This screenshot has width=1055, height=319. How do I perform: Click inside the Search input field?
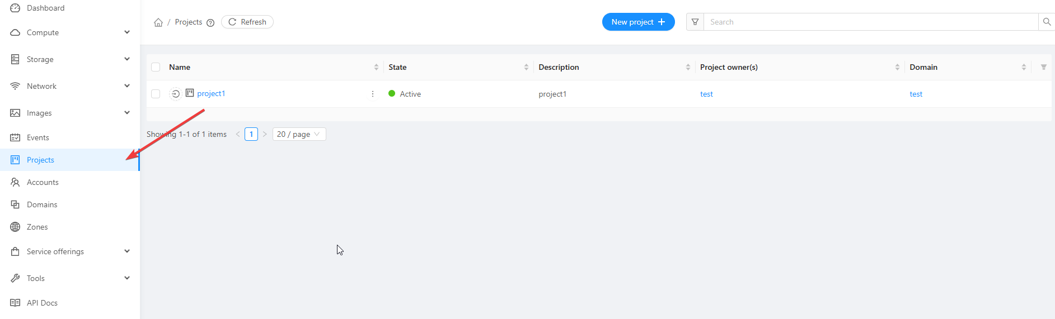(x=870, y=22)
